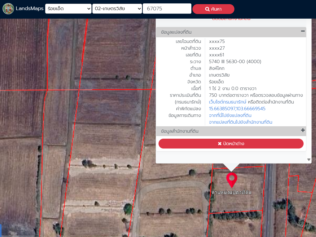Viewport: 316px width, 237px height.
Task: Open the เว็บไซต์กรมธนารักษ์ link
Action: 227,102
